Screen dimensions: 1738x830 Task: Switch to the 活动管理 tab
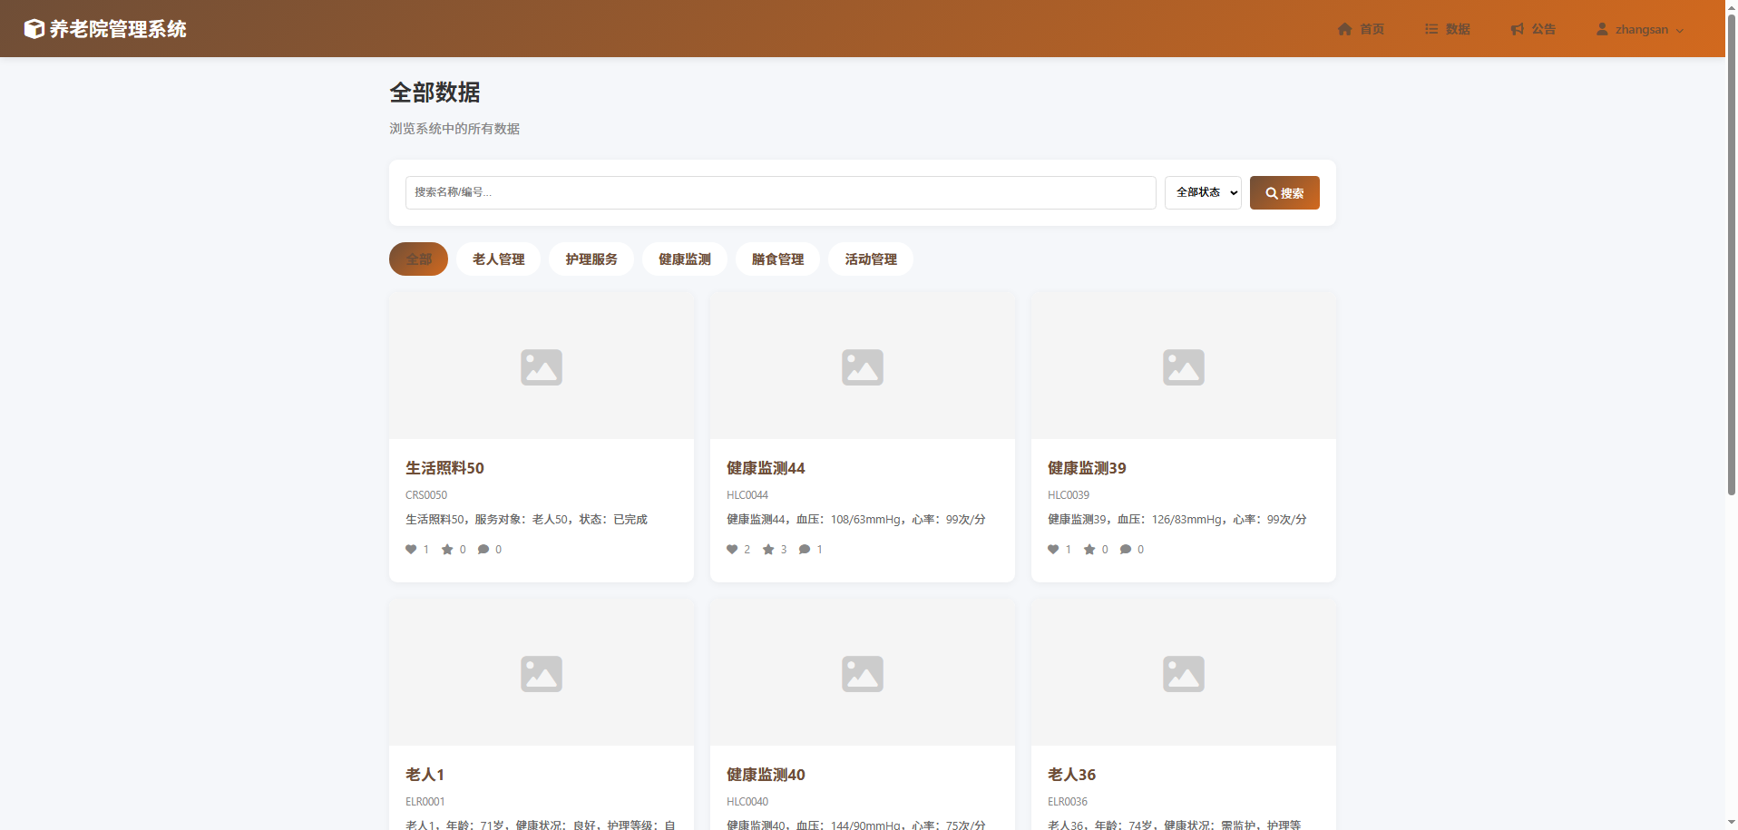pos(871,259)
